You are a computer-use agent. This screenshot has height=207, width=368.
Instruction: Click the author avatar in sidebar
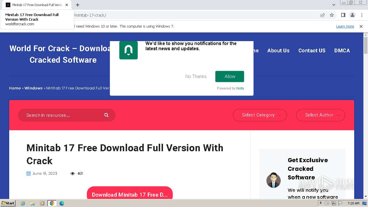[273, 180]
